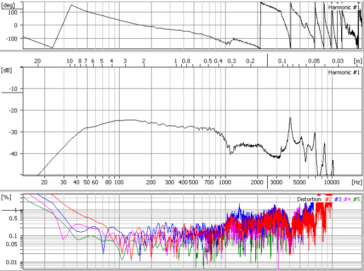Click the Distortion legend label

tap(309, 199)
